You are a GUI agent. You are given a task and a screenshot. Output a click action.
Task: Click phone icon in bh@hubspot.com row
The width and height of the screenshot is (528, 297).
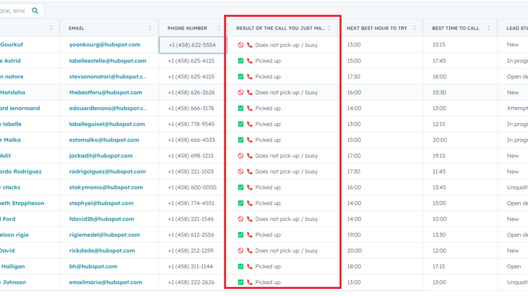click(250, 267)
